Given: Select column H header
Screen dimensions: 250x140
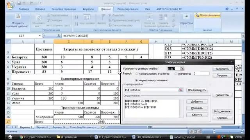Looking at the screenshot, I should click(156, 42).
